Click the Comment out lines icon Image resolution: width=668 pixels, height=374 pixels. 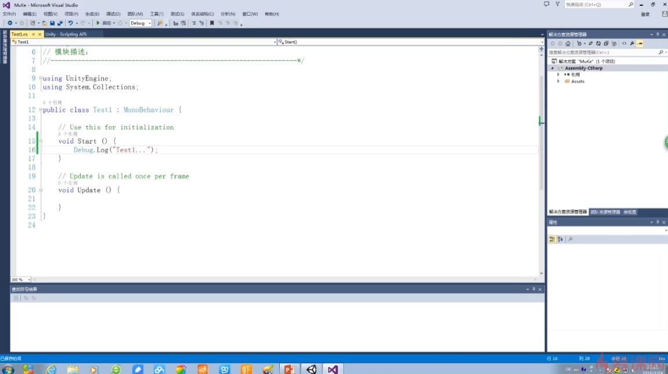tap(194, 23)
